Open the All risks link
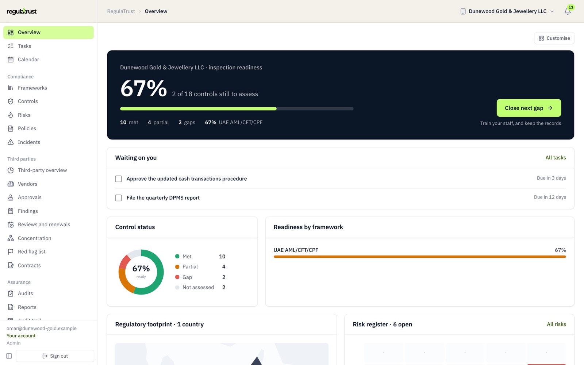This screenshot has width=584, height=365. point(556,324)
